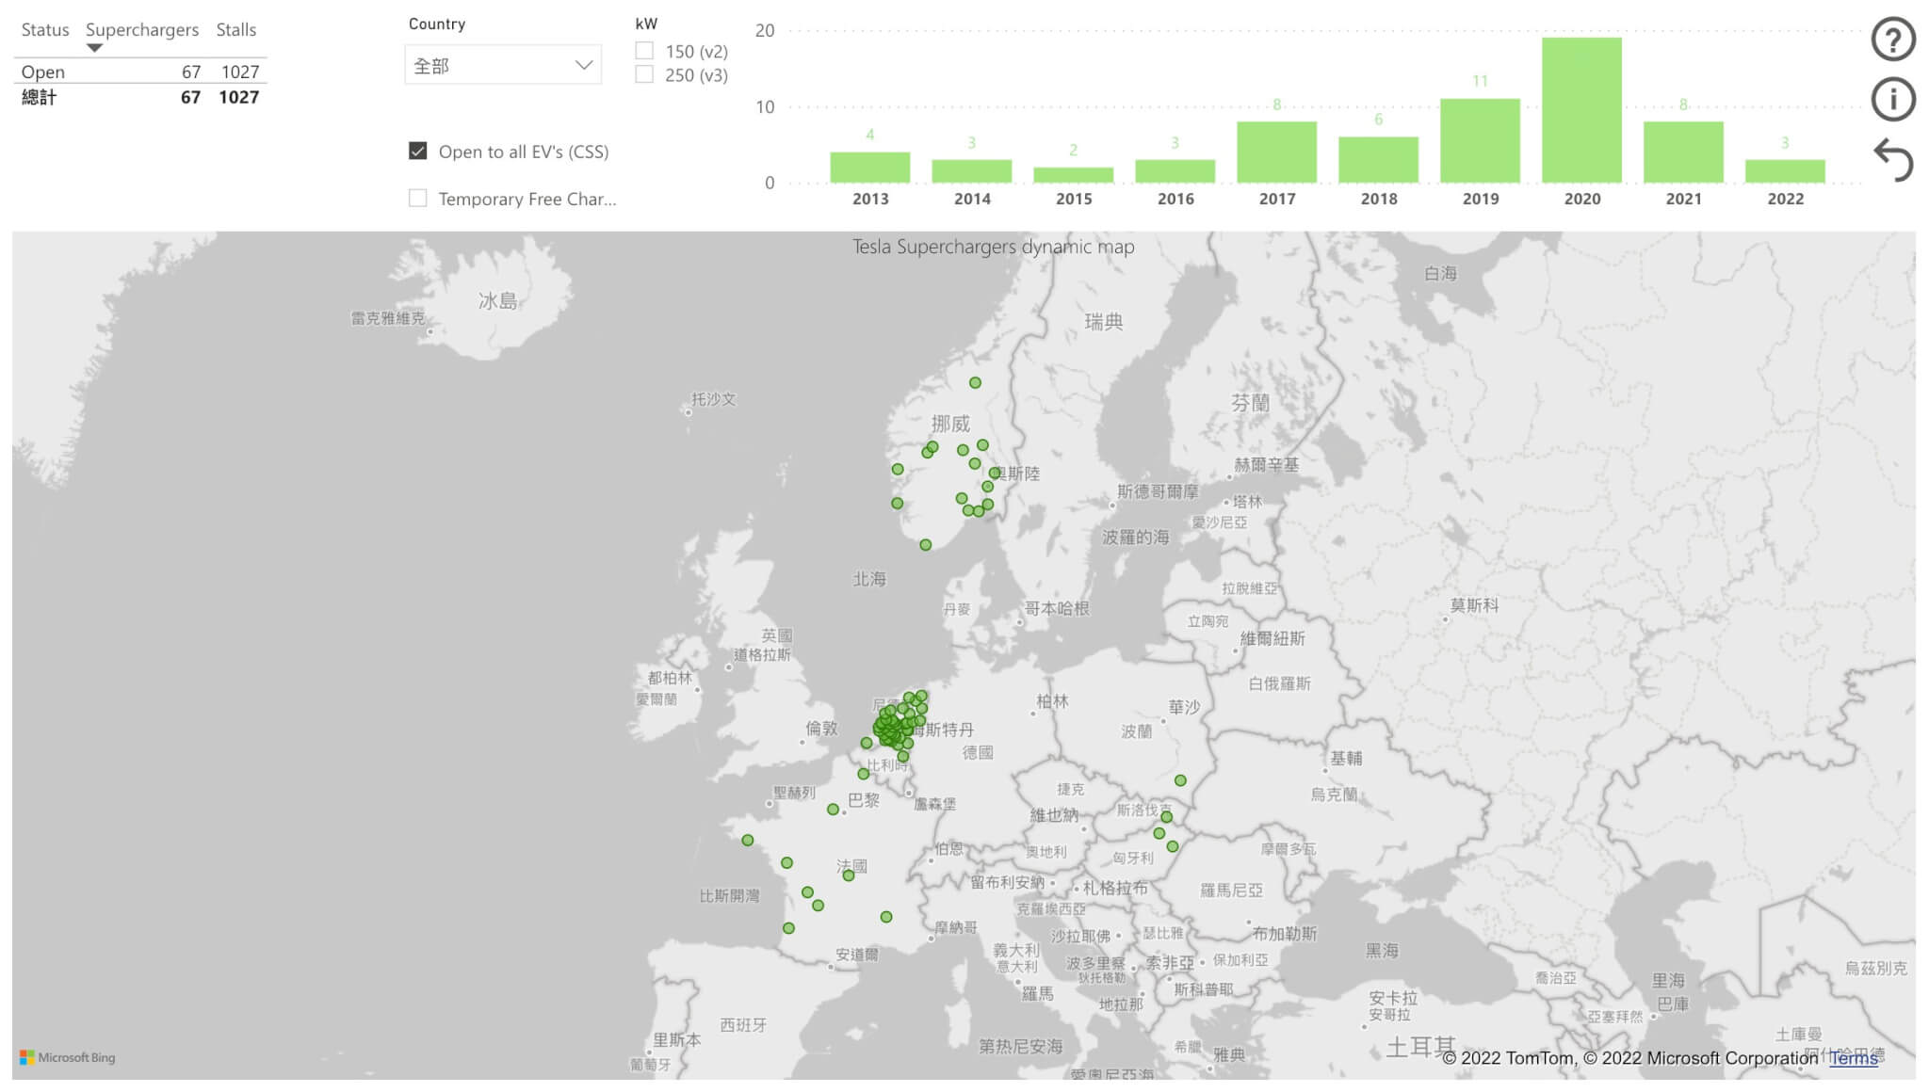Click the Tesla Superchargers dynamic map title
Viewport: 1929px width, 1092px height.
point(994,247)
